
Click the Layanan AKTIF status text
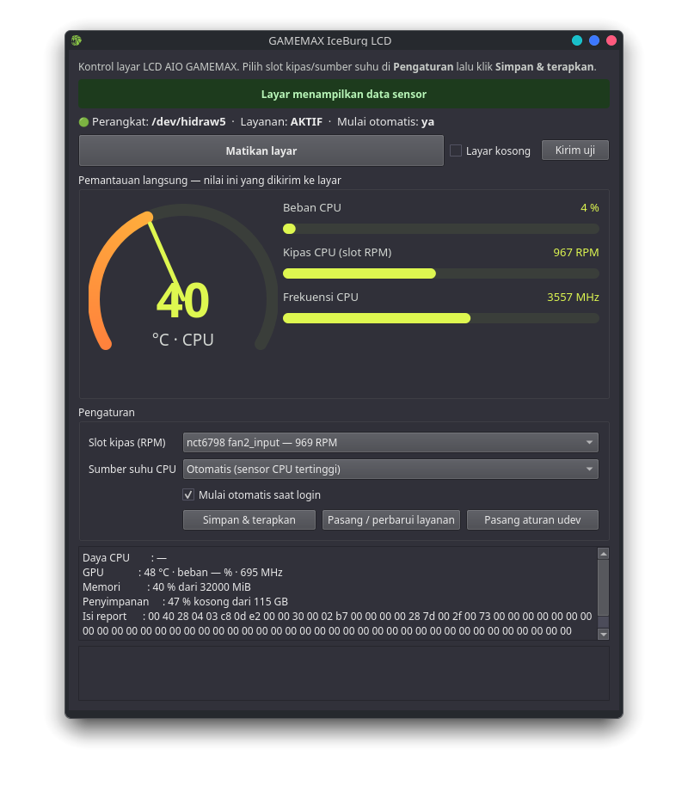[281, 122]
